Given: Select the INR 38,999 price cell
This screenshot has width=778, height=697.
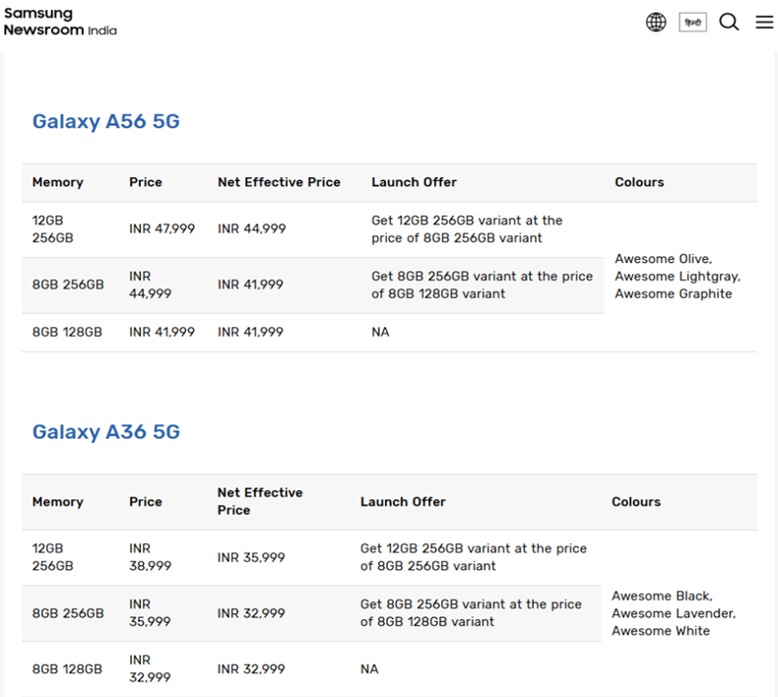Looking at the screenshot, I should coord(150,557).
